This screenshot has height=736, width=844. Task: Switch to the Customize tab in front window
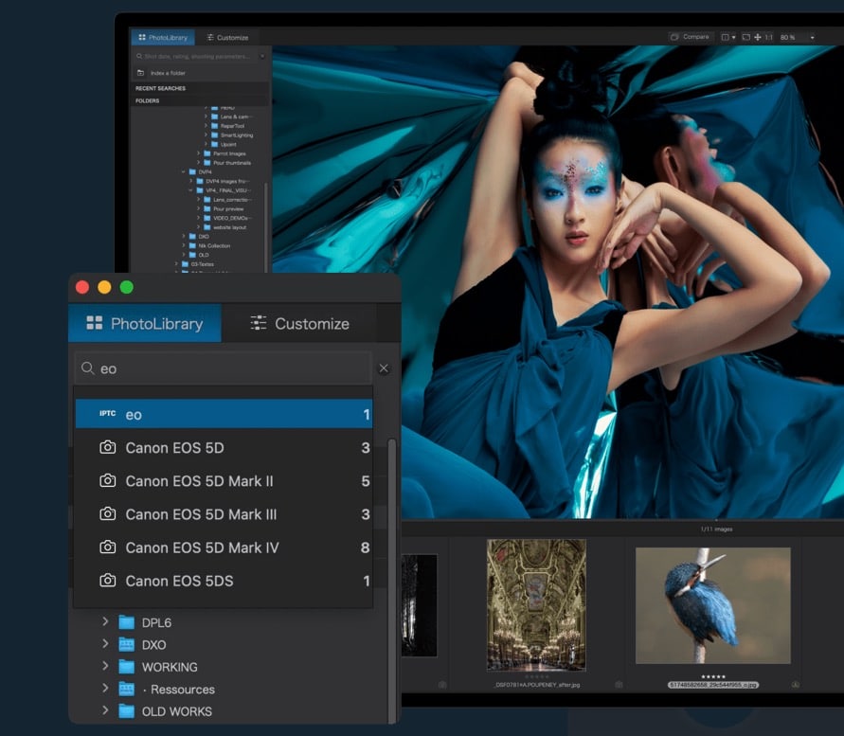299,324
